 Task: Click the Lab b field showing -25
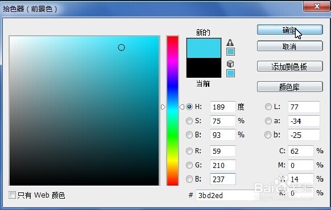304,135
